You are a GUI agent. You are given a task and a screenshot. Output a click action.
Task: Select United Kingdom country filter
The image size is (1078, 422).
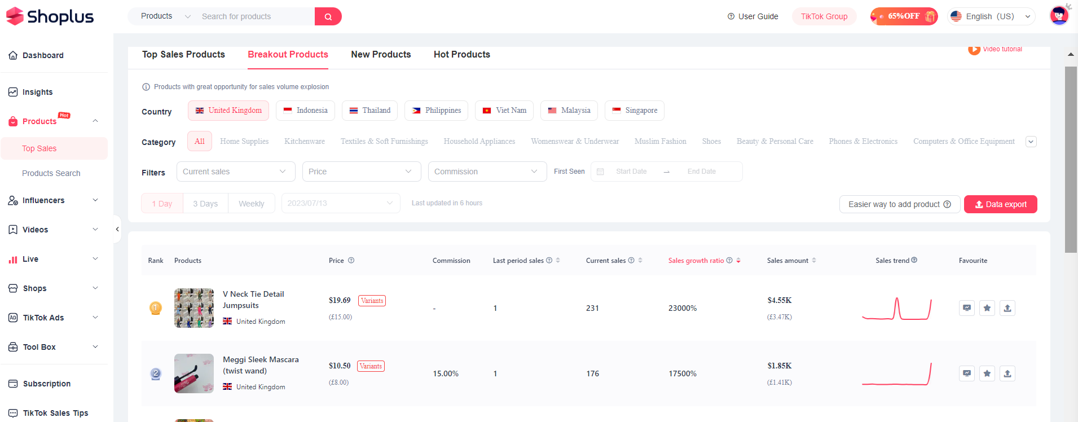(228, 111)
